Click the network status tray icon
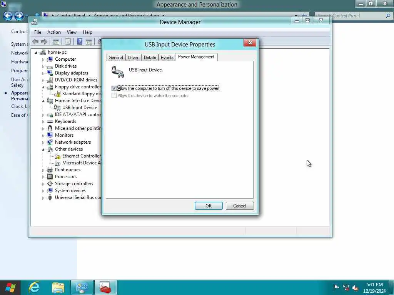This screenshot has height=295, width=394. click(346, 287)
